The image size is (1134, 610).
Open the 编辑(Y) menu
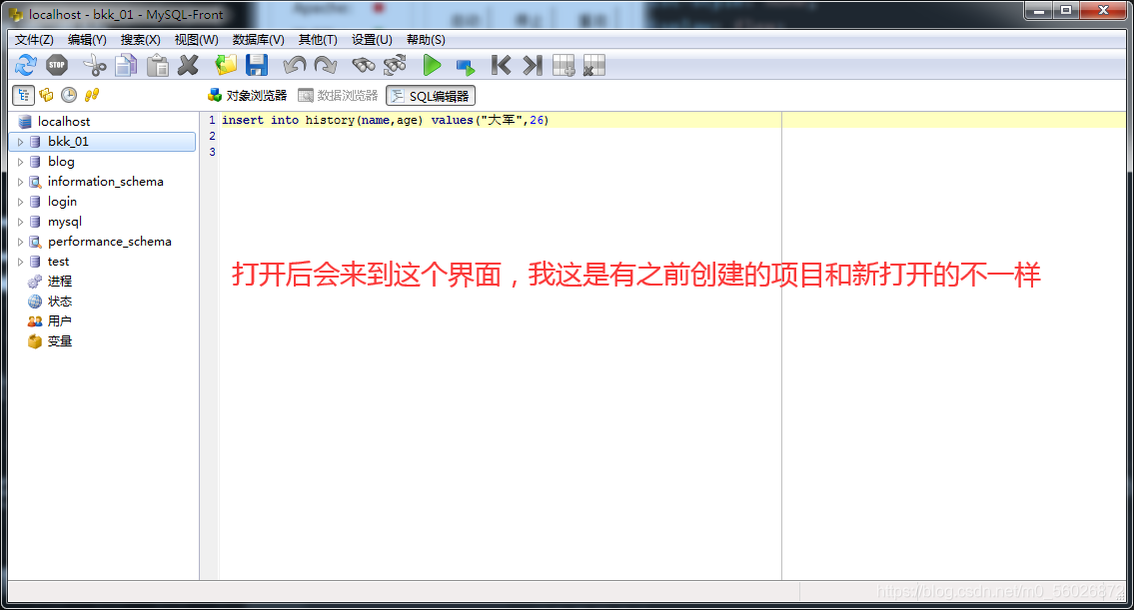(87, 40)
